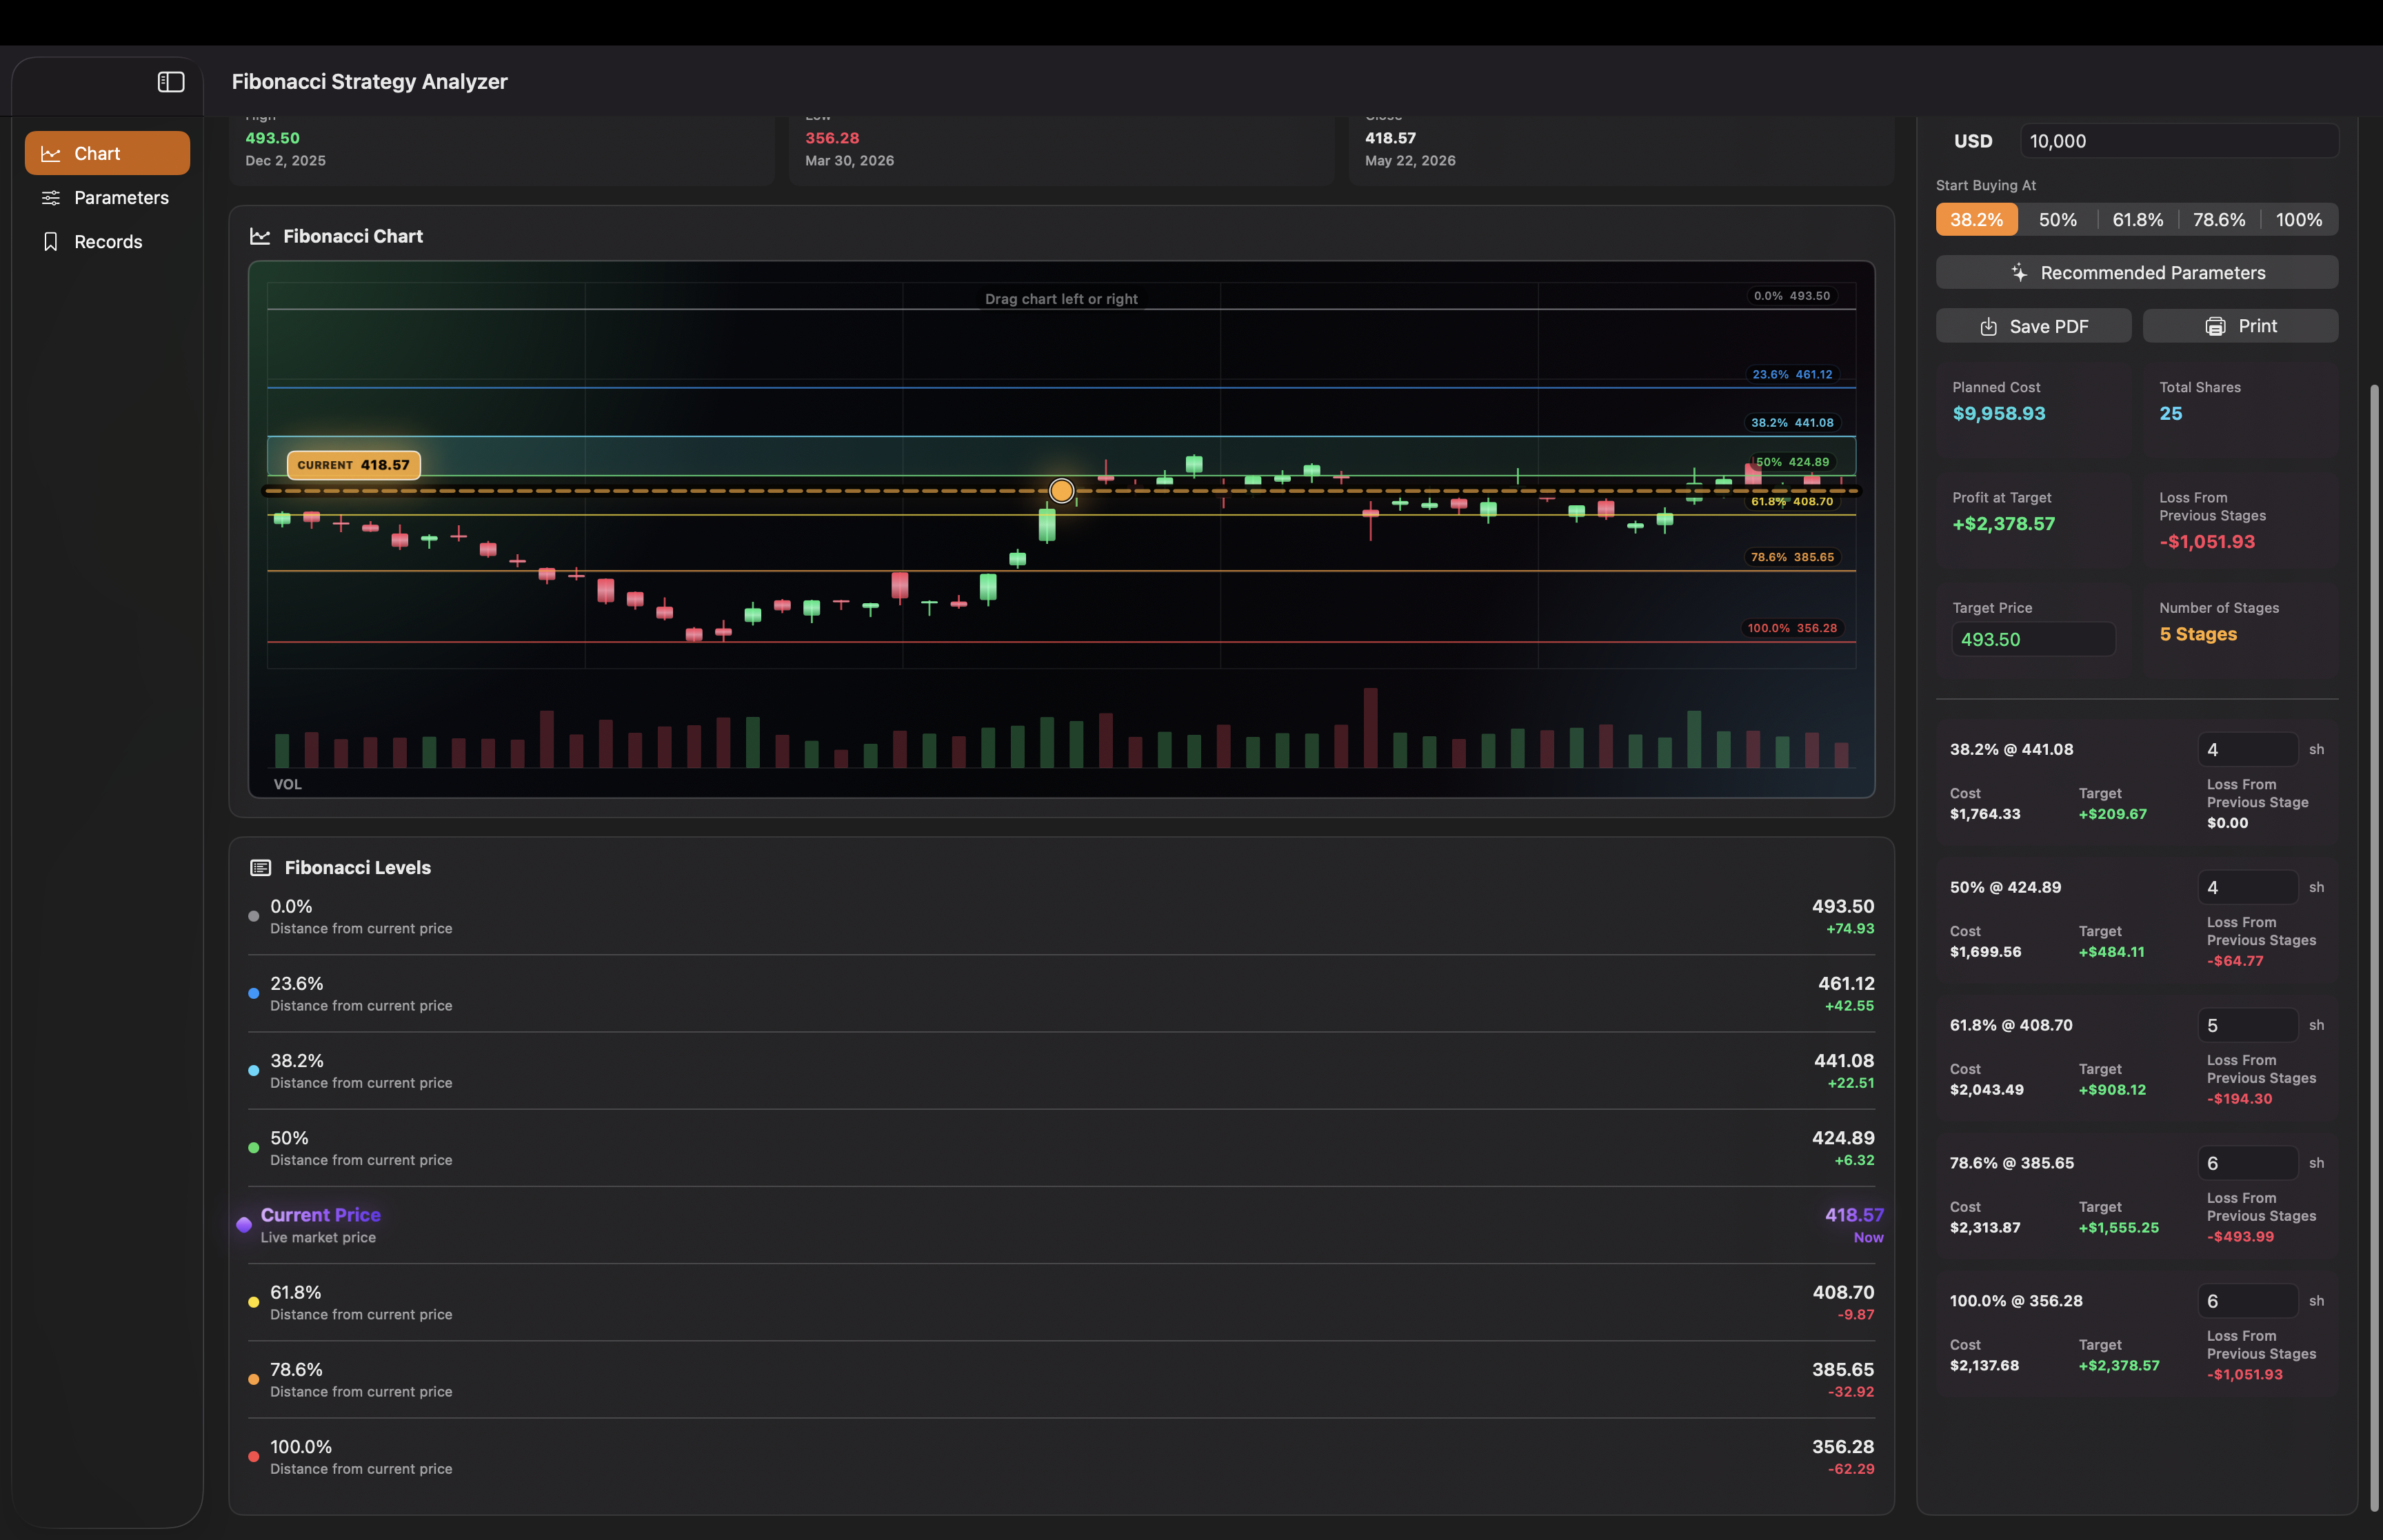Image resolution: width=2383 pixels, height=1540 pixels.
Task: Click the 23.6% 461.12 chart level label
Action: pyautogui.click(x=1792, y=375)
